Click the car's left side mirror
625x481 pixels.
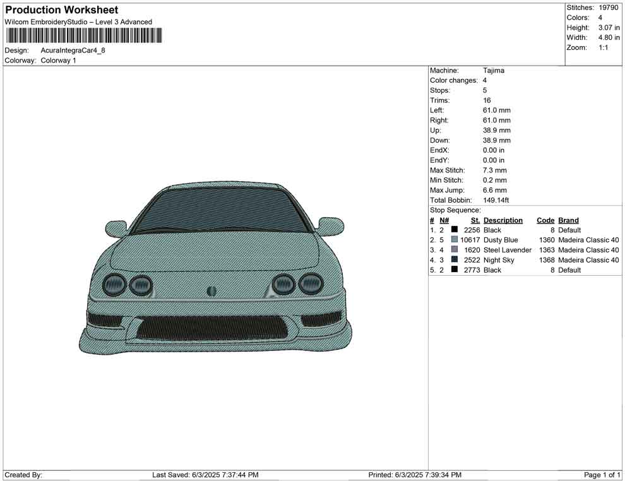(116, 226)
